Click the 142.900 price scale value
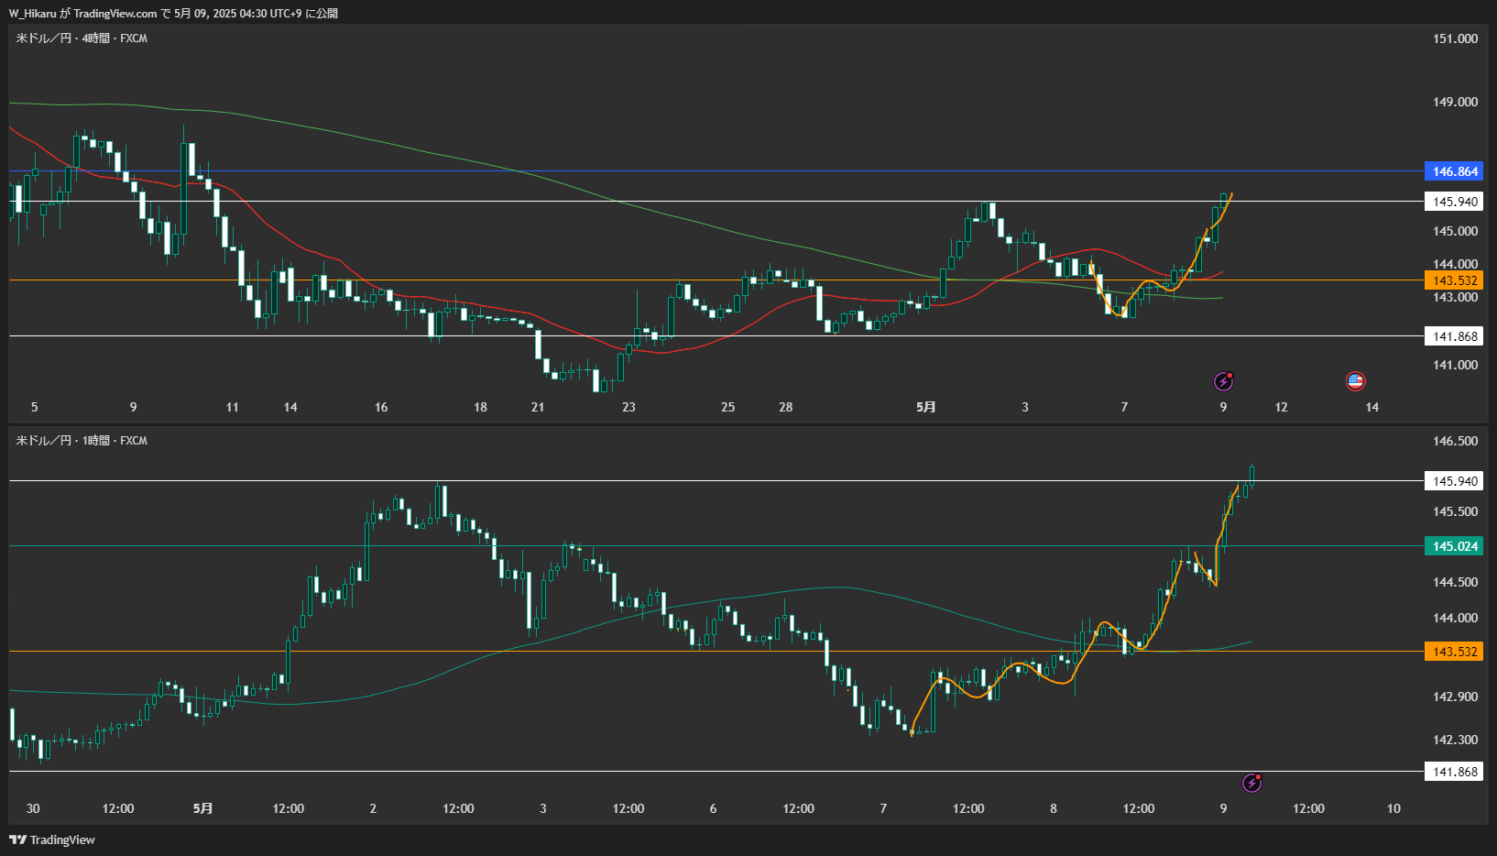The width and height of the screenshot is (1497, 856). (1455, 697)
